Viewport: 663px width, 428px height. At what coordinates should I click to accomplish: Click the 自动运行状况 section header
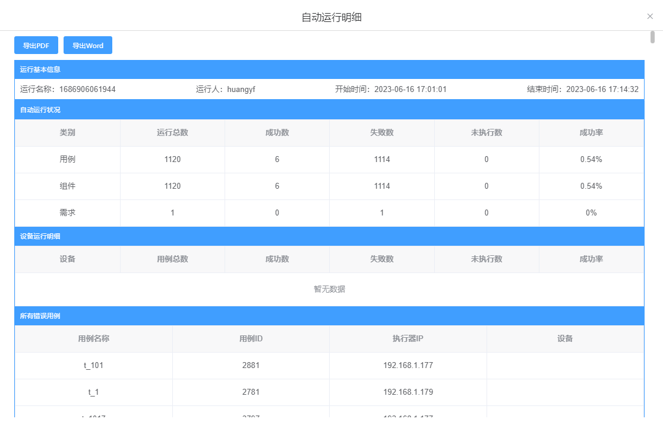[x=40, y=110]
